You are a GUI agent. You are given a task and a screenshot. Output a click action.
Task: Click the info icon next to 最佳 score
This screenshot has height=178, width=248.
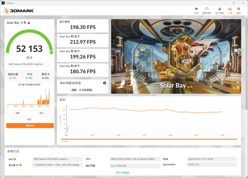(48, 74)
